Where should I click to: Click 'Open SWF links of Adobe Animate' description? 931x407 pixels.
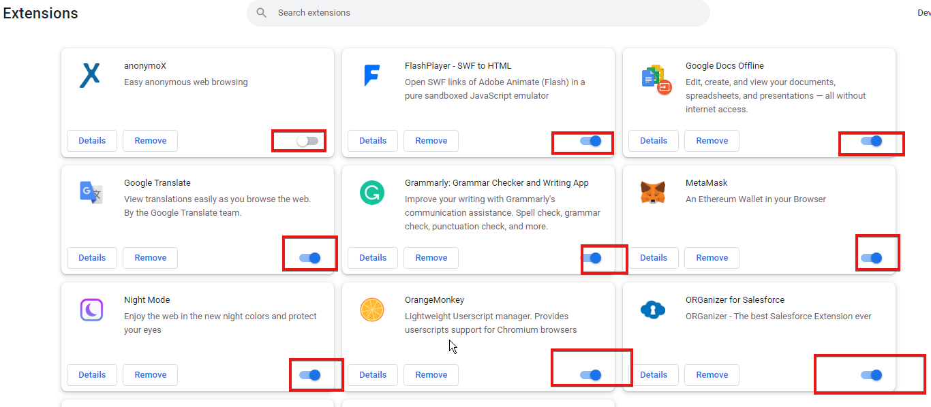[495, 89]
